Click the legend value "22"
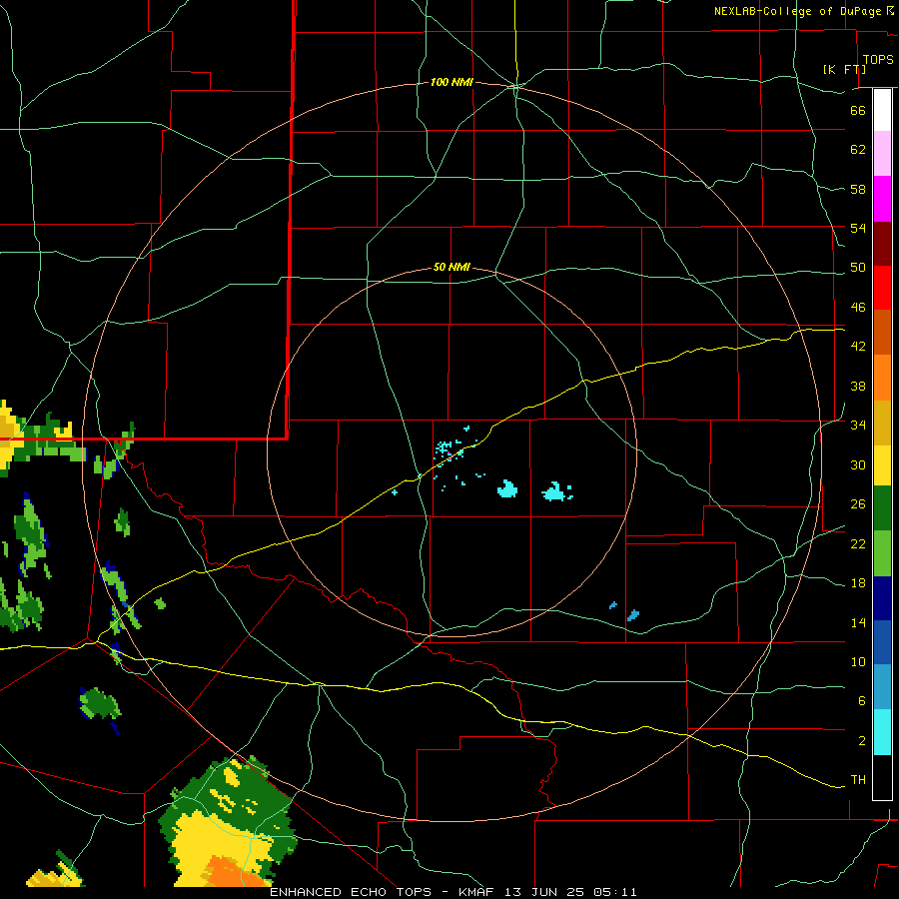899x899 pixels. (858, 544)
